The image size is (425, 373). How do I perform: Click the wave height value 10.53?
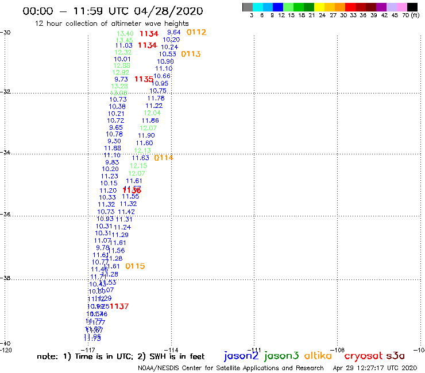point(168,54)
